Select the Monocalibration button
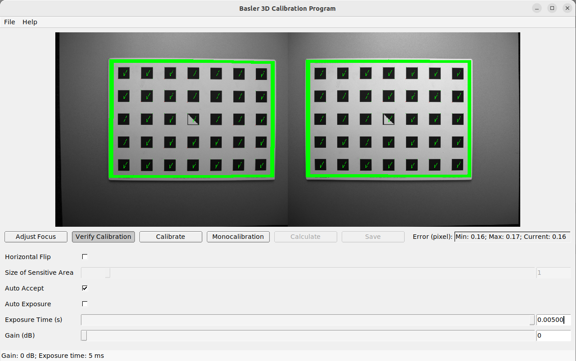Viewport: 576px width, 361px height. tap(238, 237)
